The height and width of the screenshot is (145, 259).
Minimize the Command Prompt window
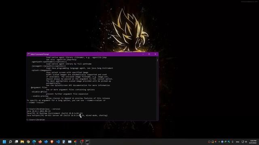click(x=143, y=54)
